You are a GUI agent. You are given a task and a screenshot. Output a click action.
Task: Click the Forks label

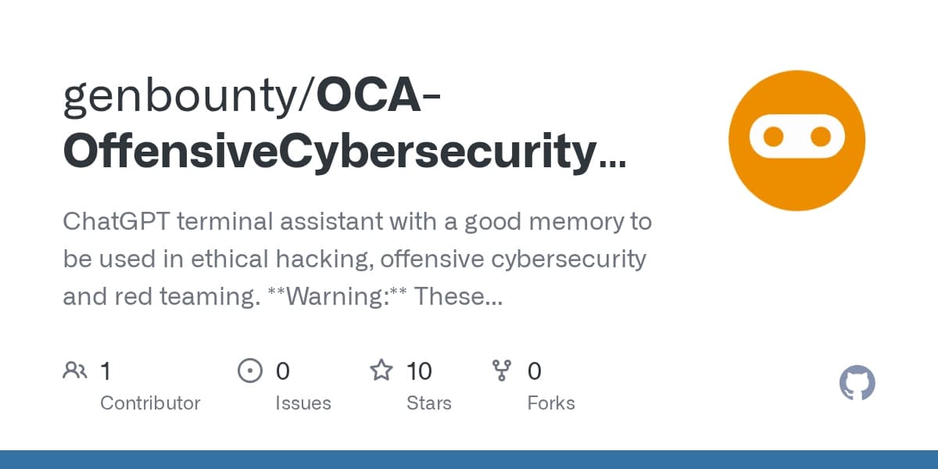click(550, 403)
